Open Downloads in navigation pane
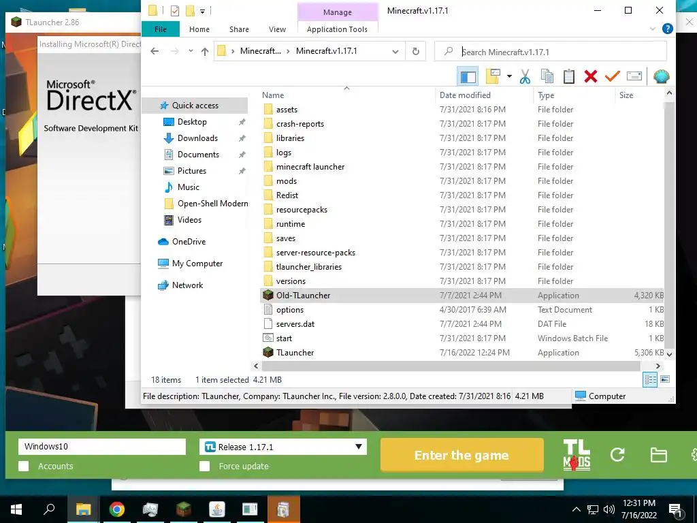Screen dimensions: 697x523 197,138
